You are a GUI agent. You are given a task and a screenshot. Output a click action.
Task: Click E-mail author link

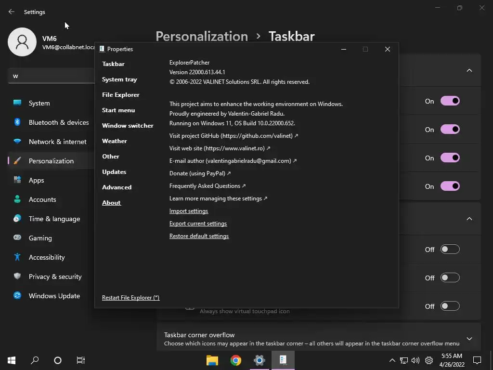(233, 161)
